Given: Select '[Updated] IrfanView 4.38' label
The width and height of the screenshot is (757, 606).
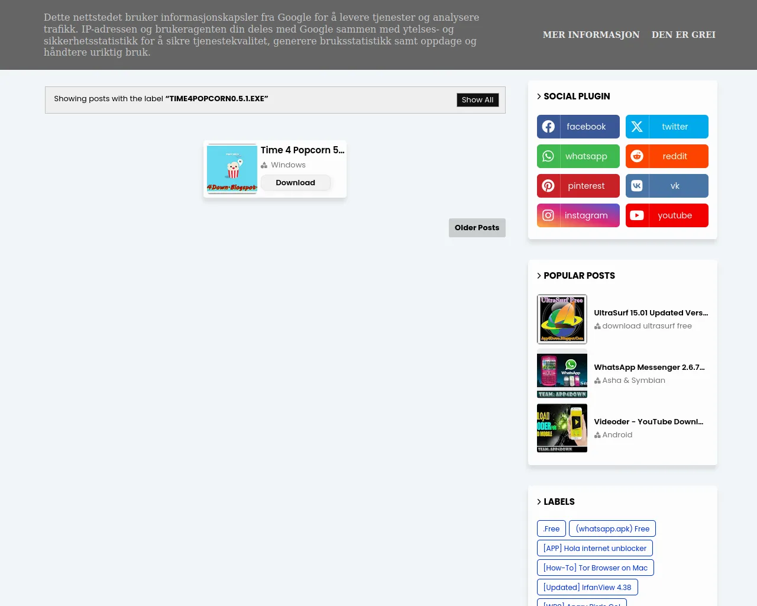Looking at the screenshot, I should pyautogui.click(x=587, y=587).
